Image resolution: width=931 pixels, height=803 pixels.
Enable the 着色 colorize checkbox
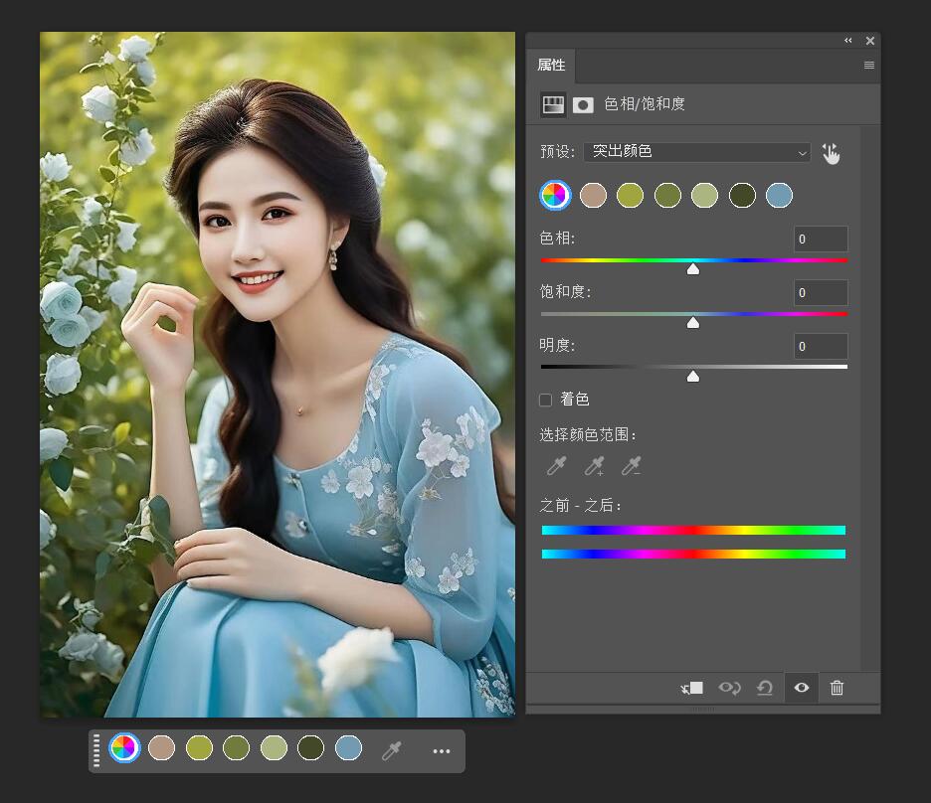pyautogui.click(x=545, y=400)
